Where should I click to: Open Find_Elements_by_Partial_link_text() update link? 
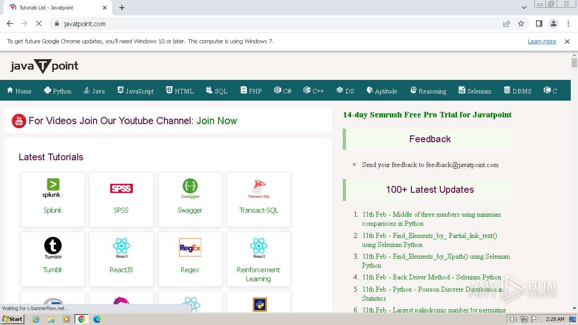(429, 240)
